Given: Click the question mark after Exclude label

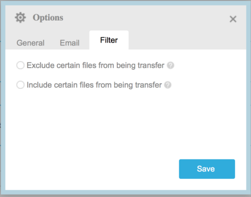Looking at the screenshot, I should pos(171,65).
